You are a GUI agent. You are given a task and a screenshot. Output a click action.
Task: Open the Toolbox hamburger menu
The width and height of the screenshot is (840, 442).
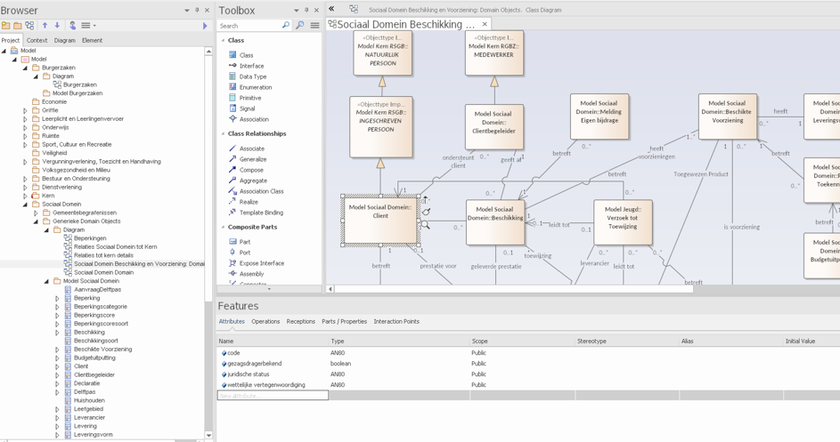[314, 26]
